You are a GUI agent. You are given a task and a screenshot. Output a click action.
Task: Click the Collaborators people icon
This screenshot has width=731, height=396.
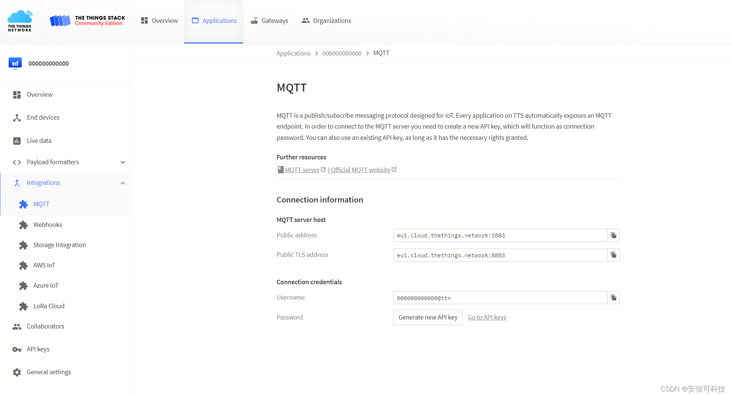17,327
